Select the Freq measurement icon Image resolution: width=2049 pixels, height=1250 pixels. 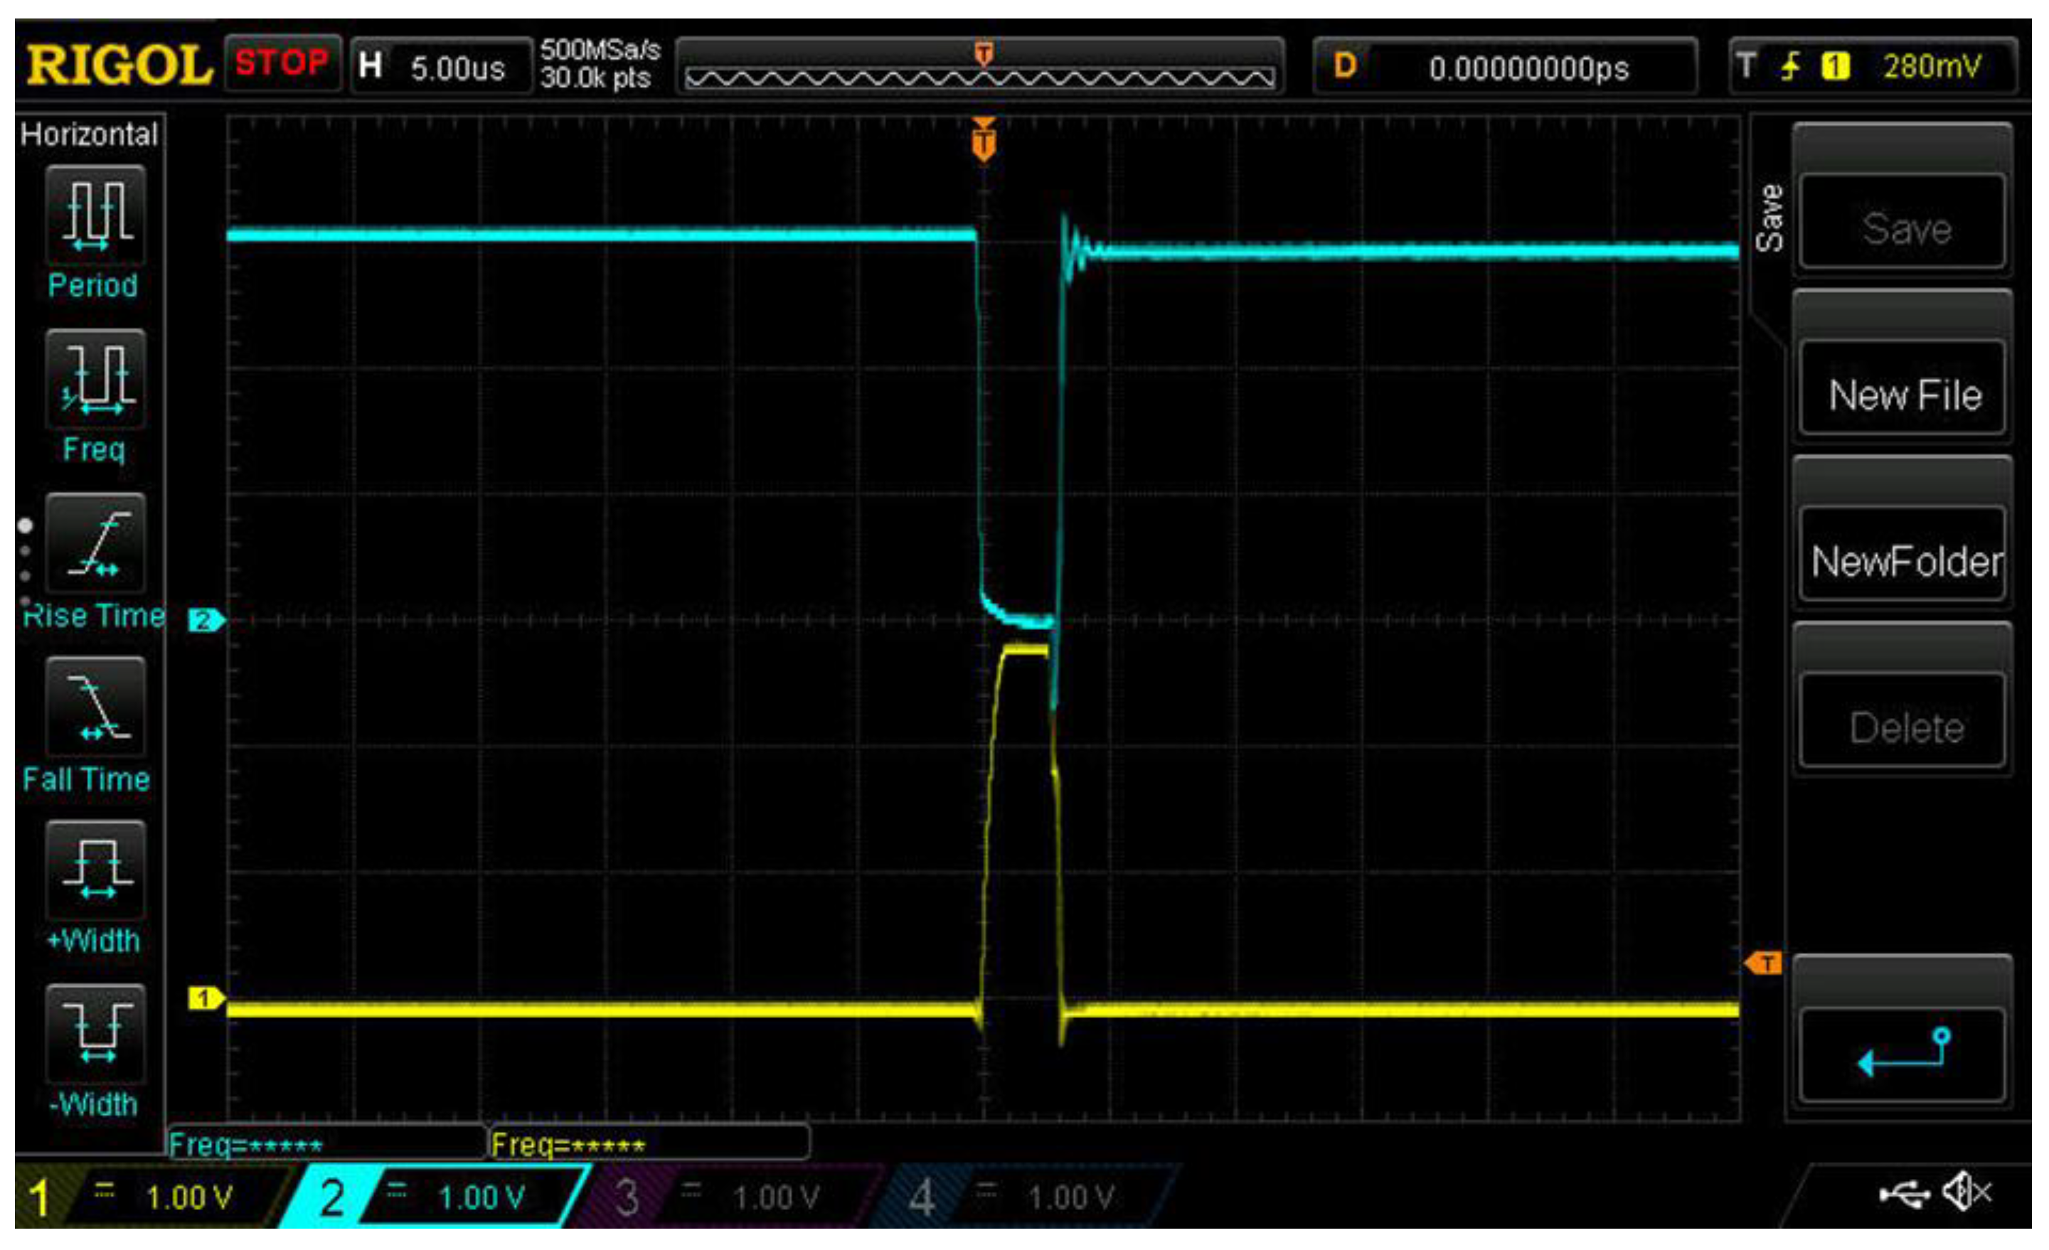[95, 379]
